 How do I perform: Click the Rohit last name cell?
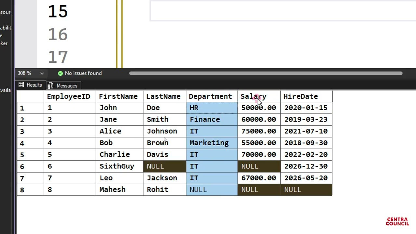(x=164, y=190)
